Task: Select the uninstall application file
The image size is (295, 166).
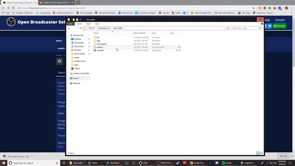Action: click(100, 50)
